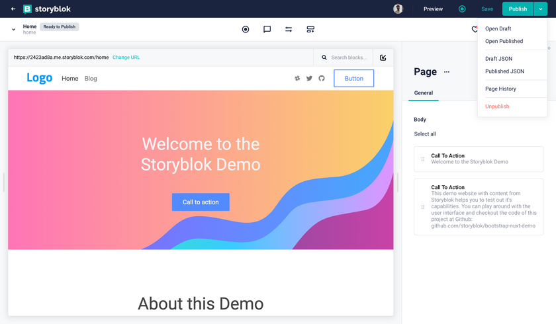Open the Welcome to the Storyblok Demo block
The width and height of the screenshot is (556, 324).
click(x=479, y=159)
